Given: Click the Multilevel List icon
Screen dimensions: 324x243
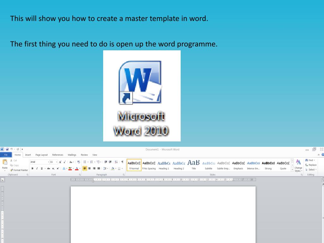Looking at the screenshot, I should tap(98, 162).
